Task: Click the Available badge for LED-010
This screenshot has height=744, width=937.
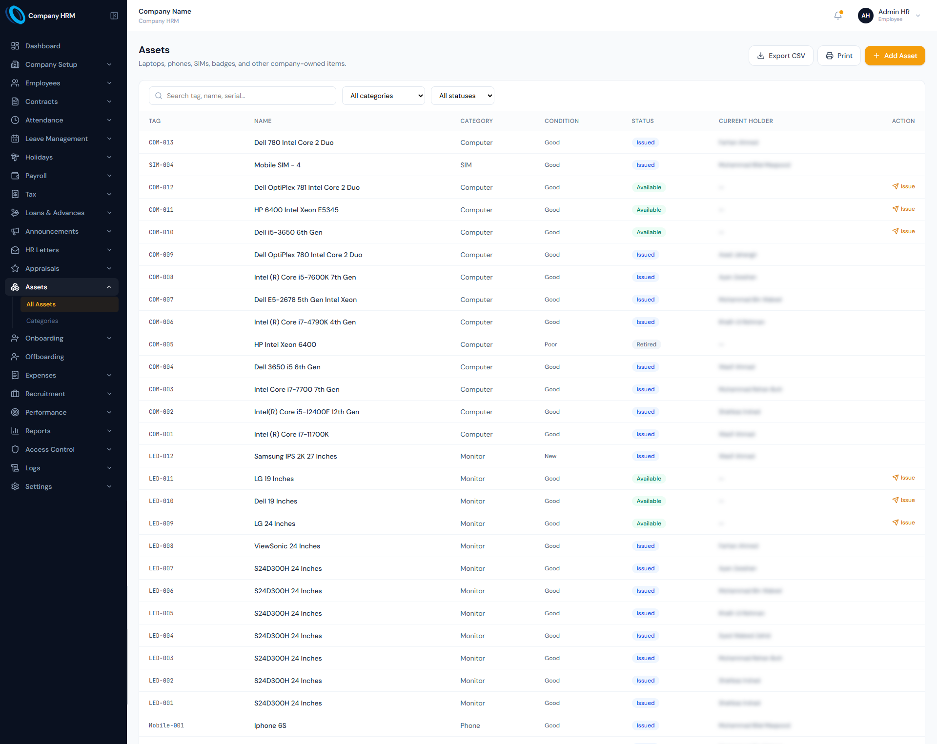Action: tap(649, 501)
